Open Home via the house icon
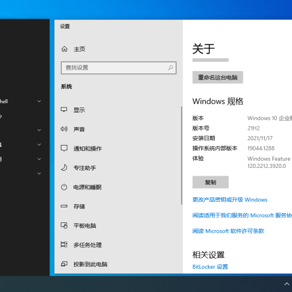292x292 pixels. 64,49
